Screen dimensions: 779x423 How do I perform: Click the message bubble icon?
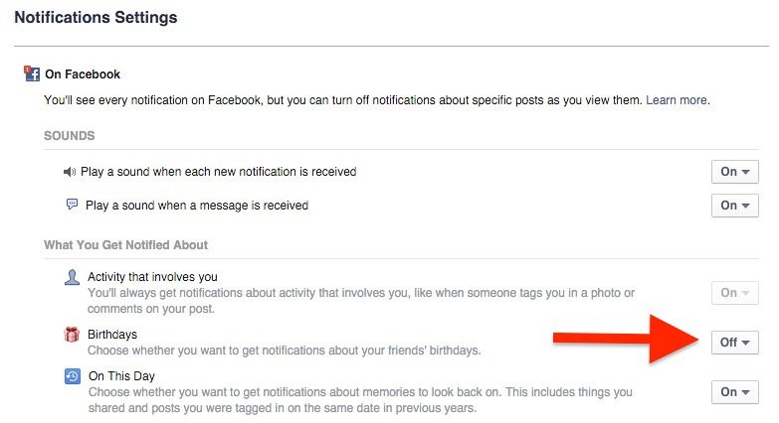point(72,205)
